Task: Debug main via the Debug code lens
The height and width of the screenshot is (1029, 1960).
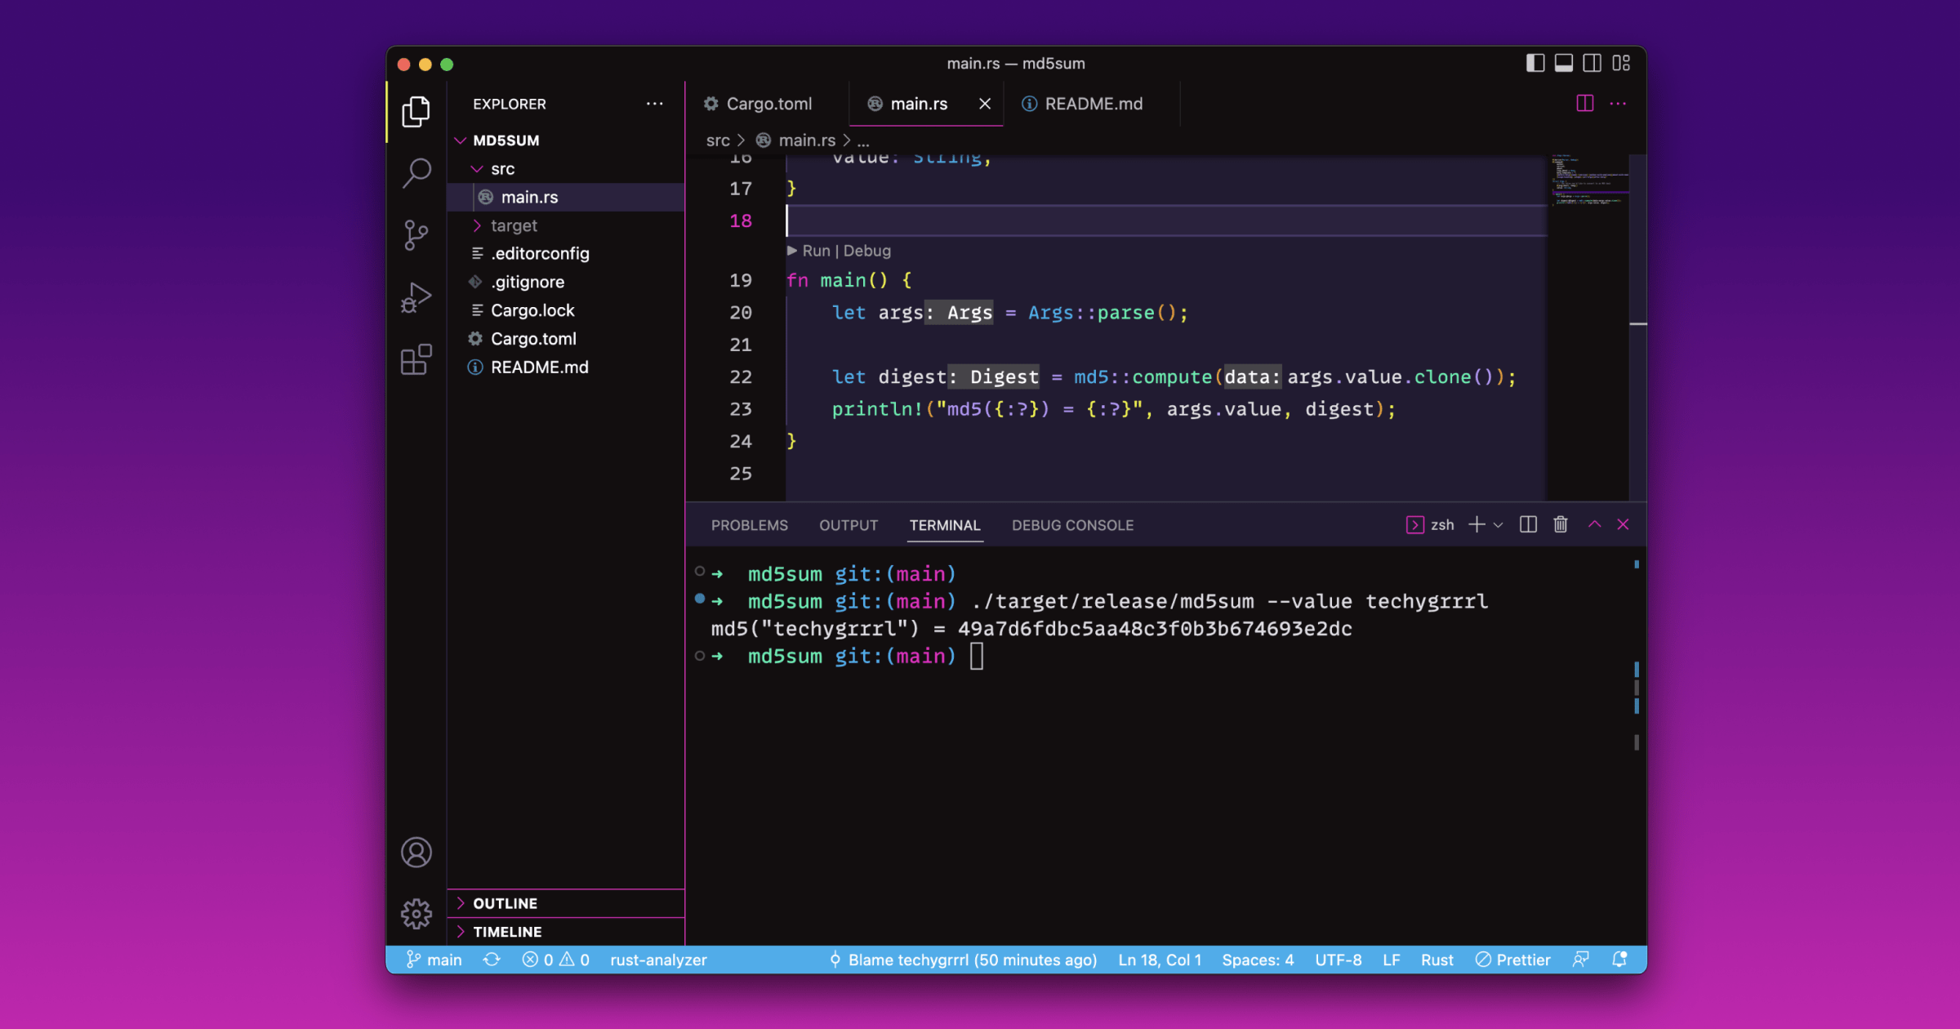Action: [867, 251]
